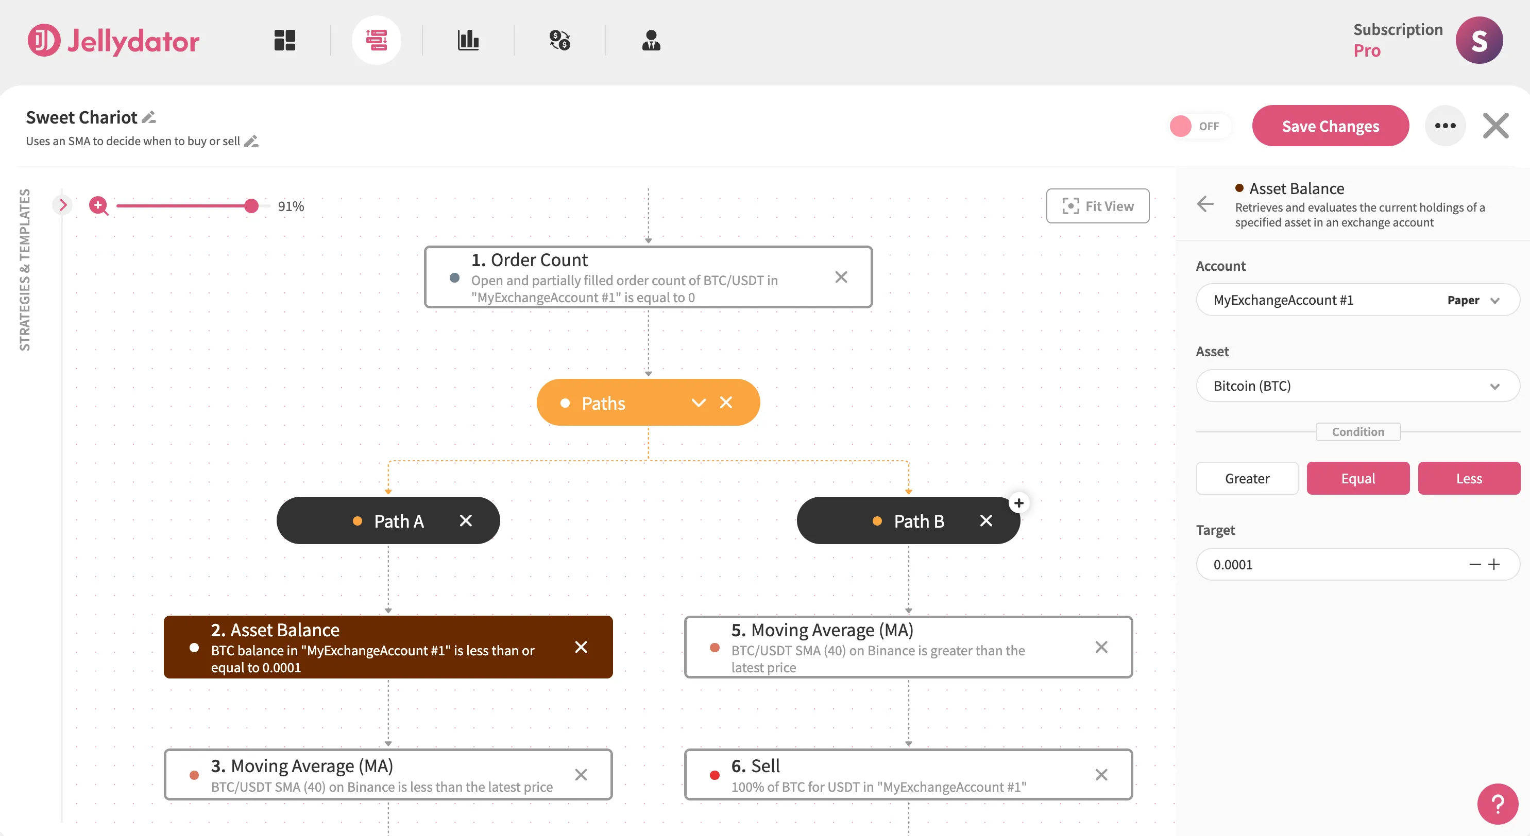Open the S account avatar
This screenshot has width=1530, height=836.
pos(1479,40)
